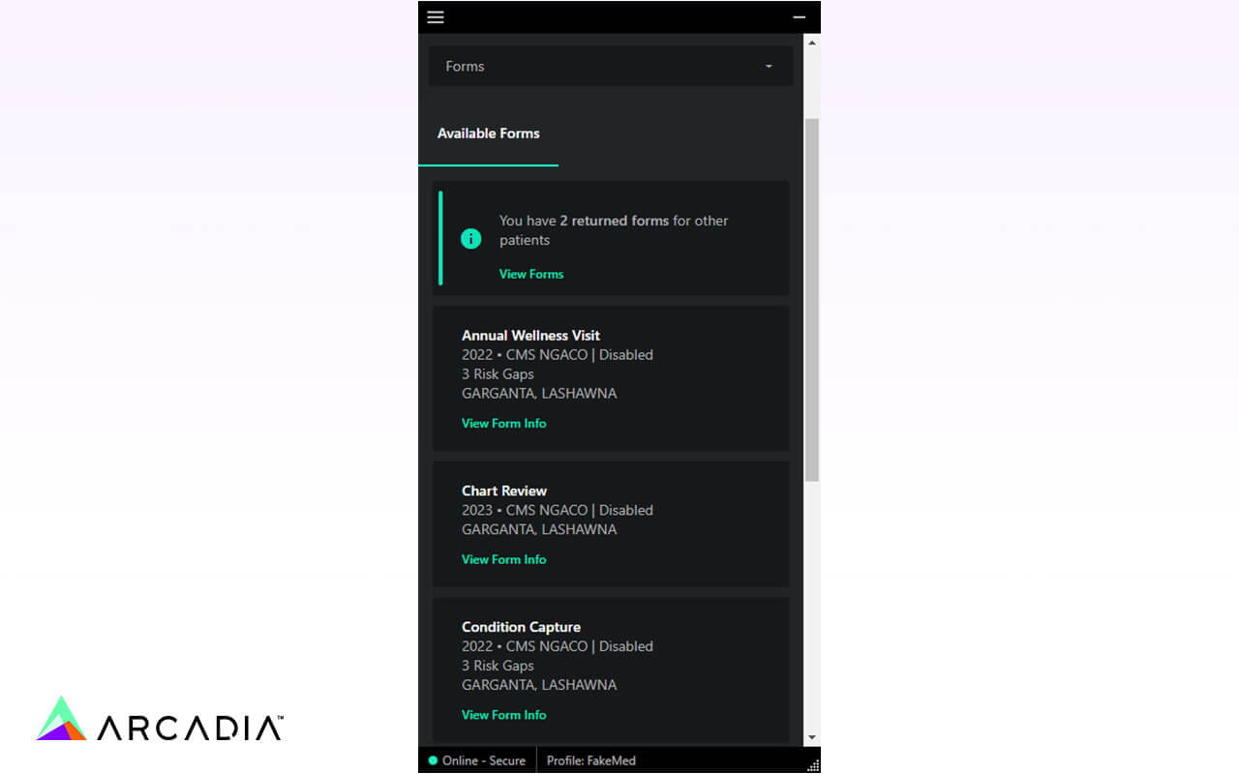
Task: Click "2022 • CMS NGACO | Disabled" in Condition Capture
Action: coord(558,646)
